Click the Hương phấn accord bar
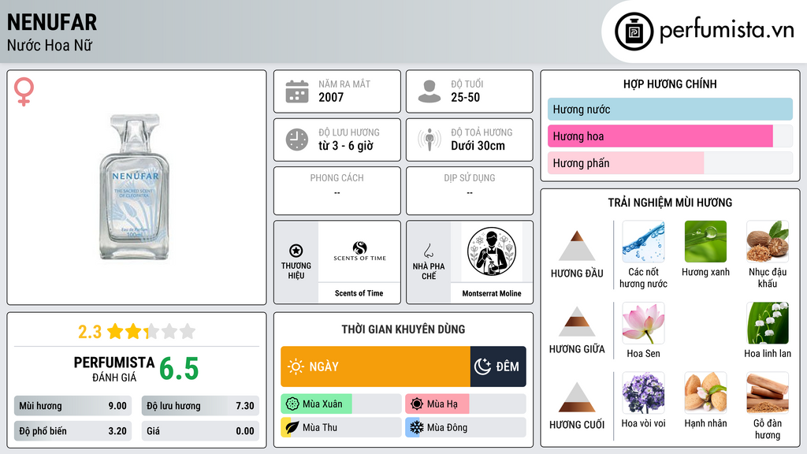 pyautogui.click(x=670, y=162)
